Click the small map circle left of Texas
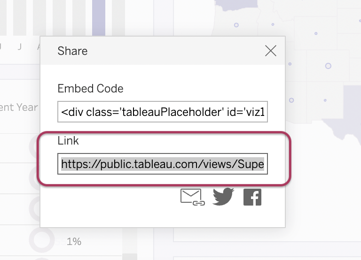This screenshot has height=260, width=361. (x=325, y=100)
